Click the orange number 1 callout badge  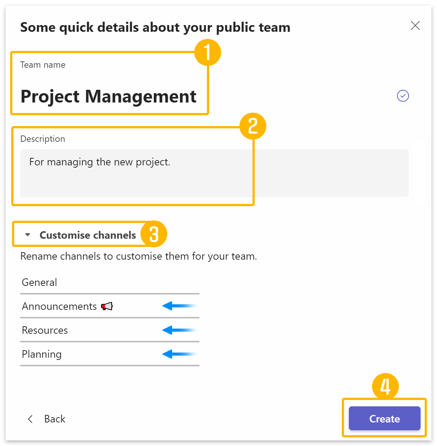point(208,52)
